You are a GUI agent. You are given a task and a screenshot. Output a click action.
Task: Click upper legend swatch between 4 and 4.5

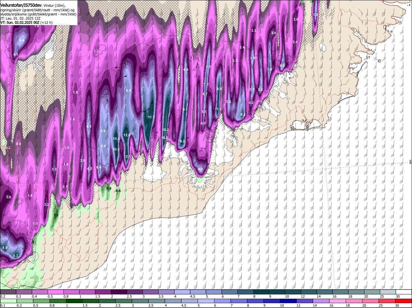coord(183,292)
